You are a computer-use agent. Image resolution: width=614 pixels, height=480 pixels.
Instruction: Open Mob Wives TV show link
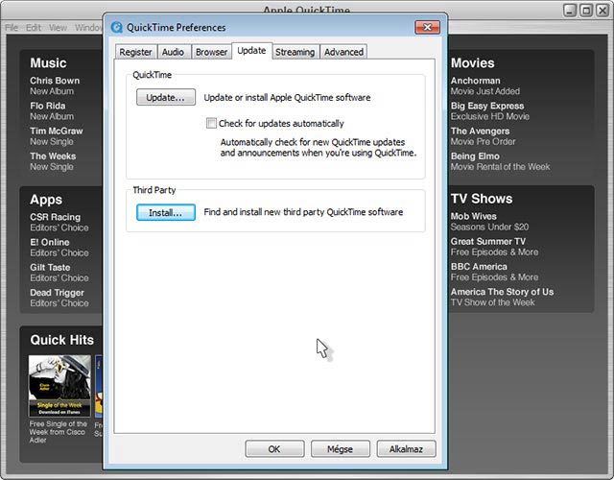point(489,222)
